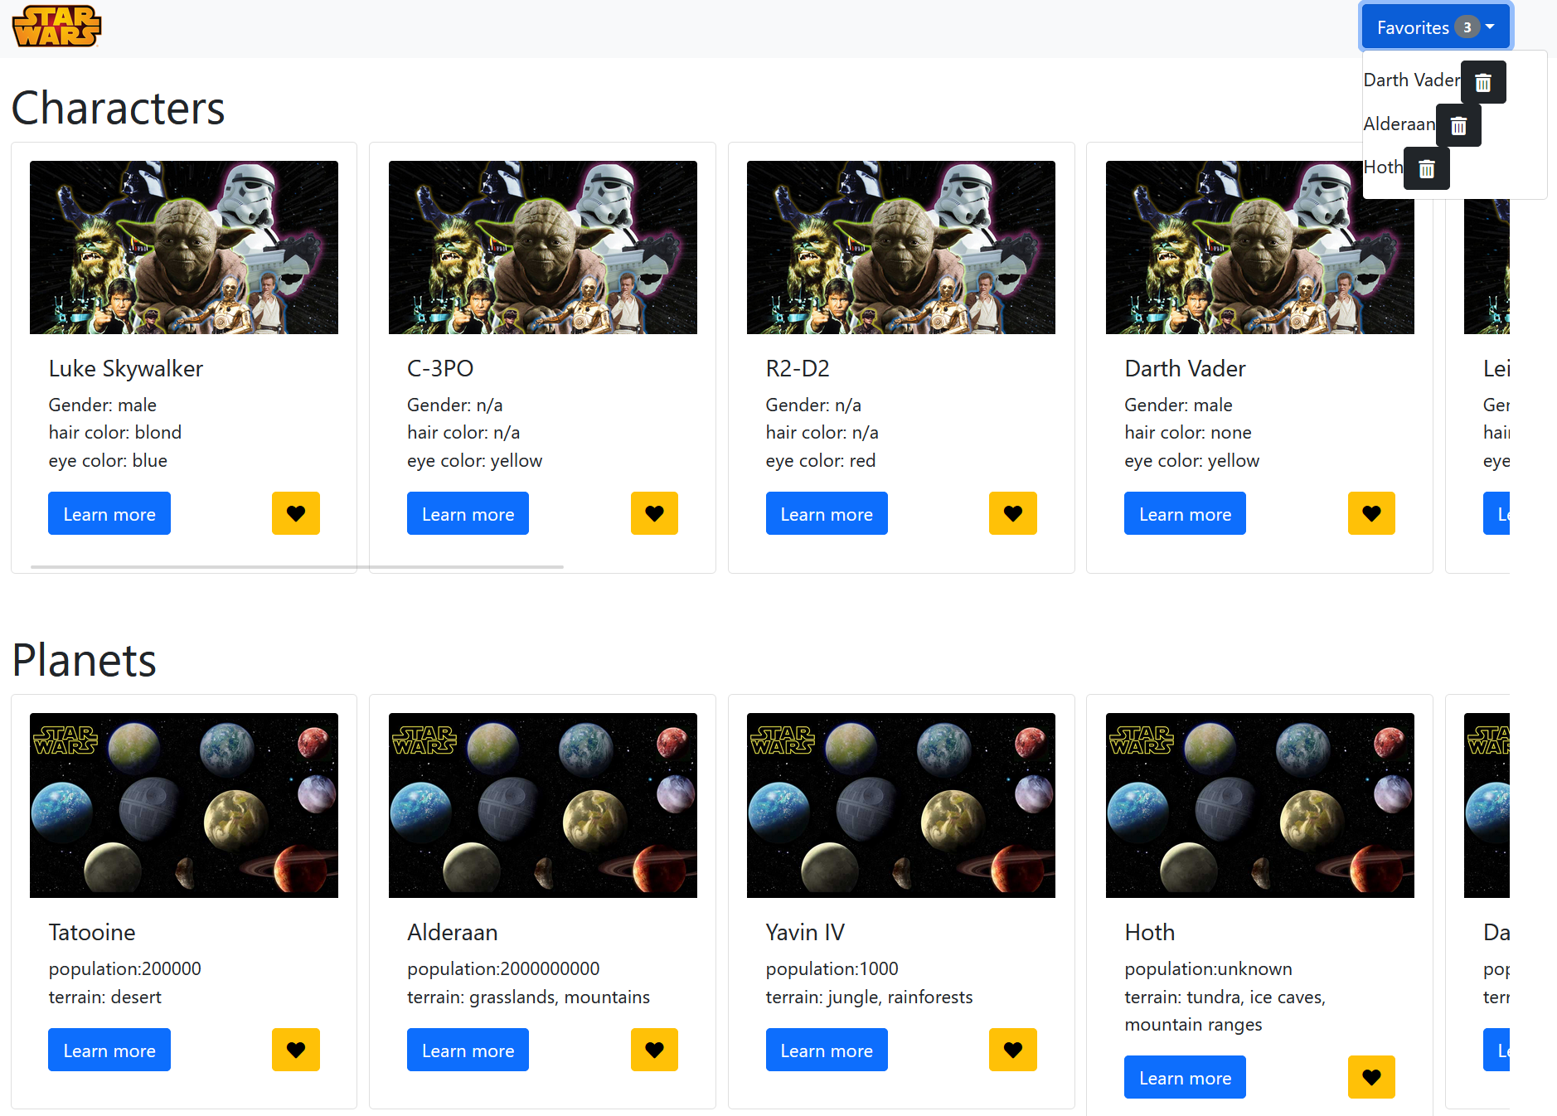Click the Luke Skywalker card title
Screen dimensions: 1557x1116
[x=126, y=368]
